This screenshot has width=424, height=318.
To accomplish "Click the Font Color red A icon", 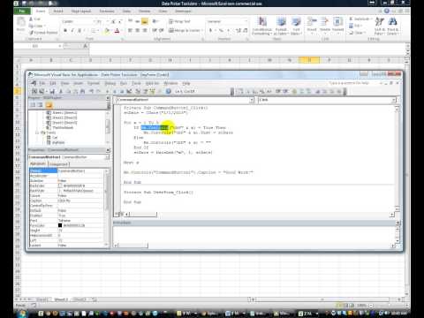I will [x=117, y=31].
